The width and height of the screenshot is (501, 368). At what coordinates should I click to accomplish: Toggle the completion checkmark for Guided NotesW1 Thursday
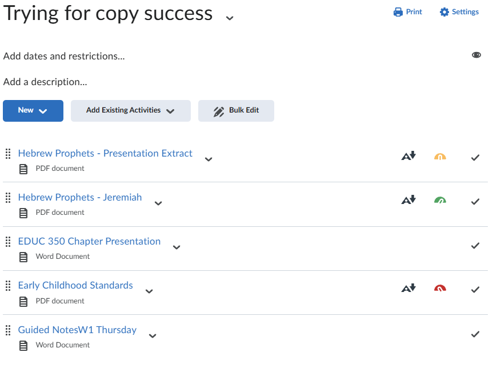point(475,334)
